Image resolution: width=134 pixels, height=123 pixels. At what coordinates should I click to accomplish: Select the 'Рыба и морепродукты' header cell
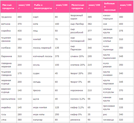[x=43, y=7]
